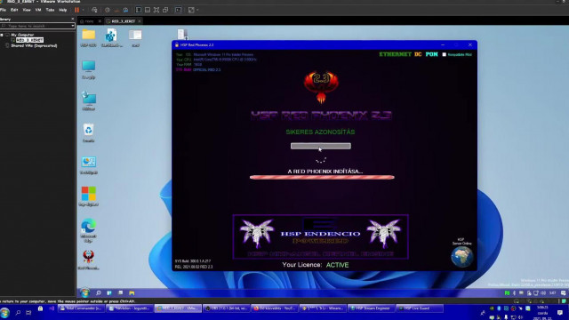Click the DC indicator in Red Phoenix

coord(418,54)
